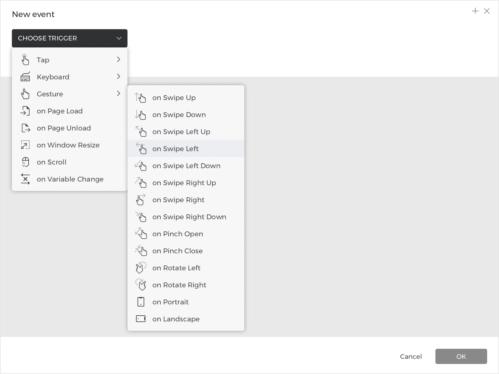Select on Landscape text

pyautogui.click(x=176, y=319)
